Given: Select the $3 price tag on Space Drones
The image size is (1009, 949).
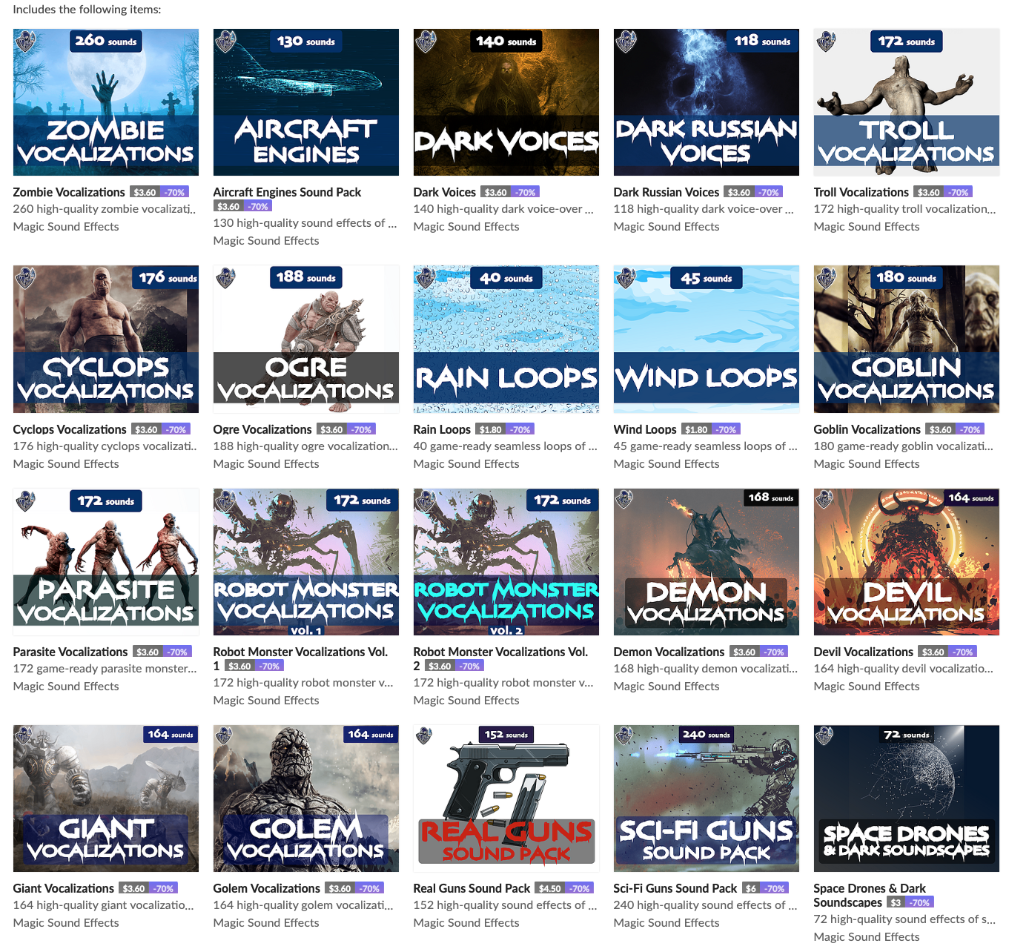Looking at the screenshot, I should tap(896, 902).
